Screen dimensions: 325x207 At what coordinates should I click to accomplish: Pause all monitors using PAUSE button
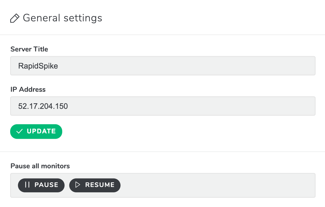point(41,185)
